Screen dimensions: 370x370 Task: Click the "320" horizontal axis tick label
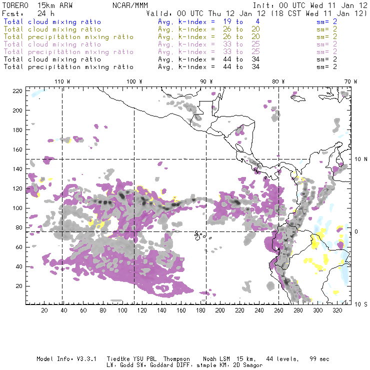[337, 310]
